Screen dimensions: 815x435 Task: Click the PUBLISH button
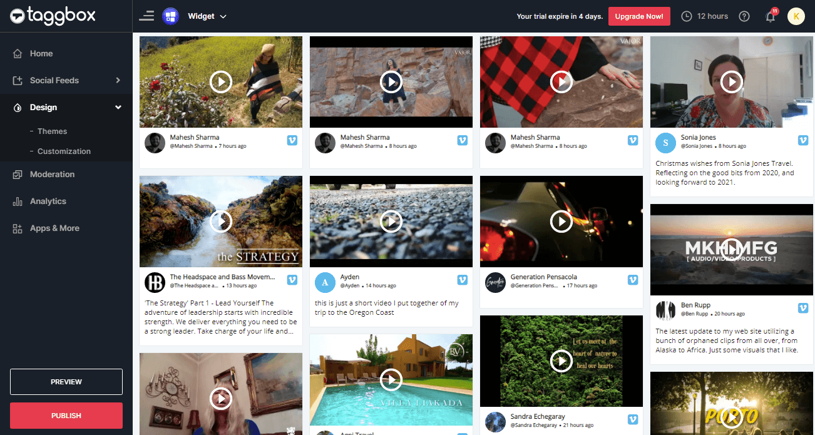point(66,416)
